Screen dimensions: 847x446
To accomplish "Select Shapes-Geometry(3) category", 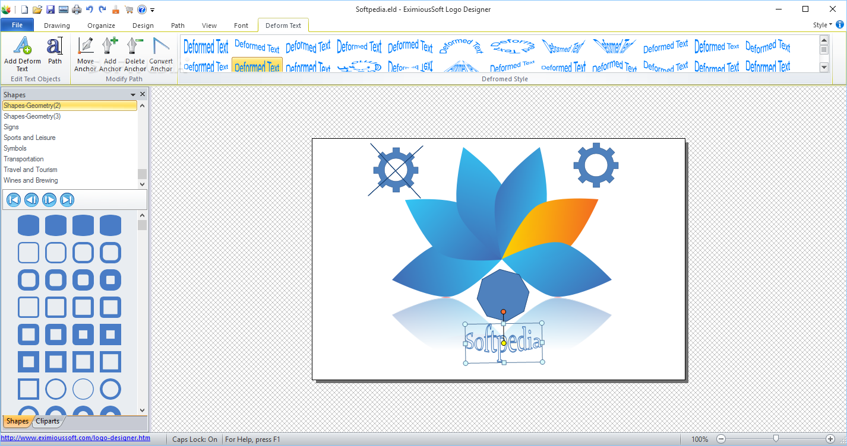I will [x=69, y=116].
